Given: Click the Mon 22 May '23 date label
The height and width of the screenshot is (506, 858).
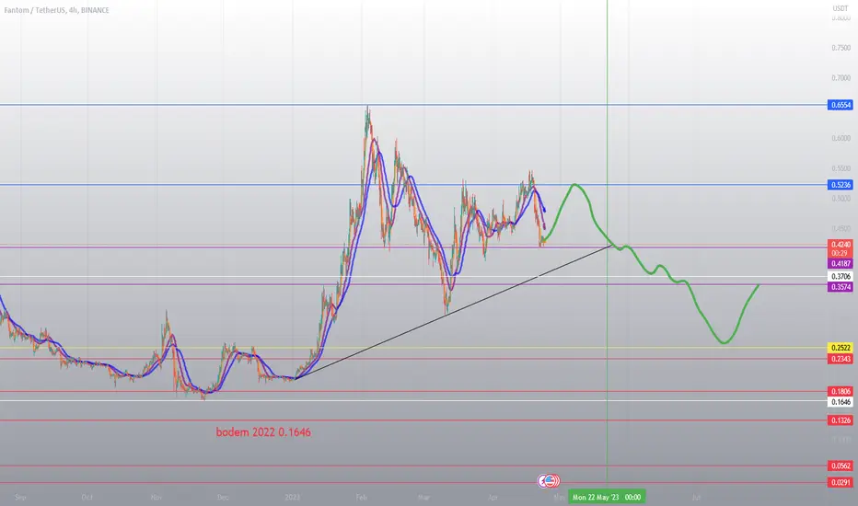Looking at the screenshot, I should click(607, 497).
